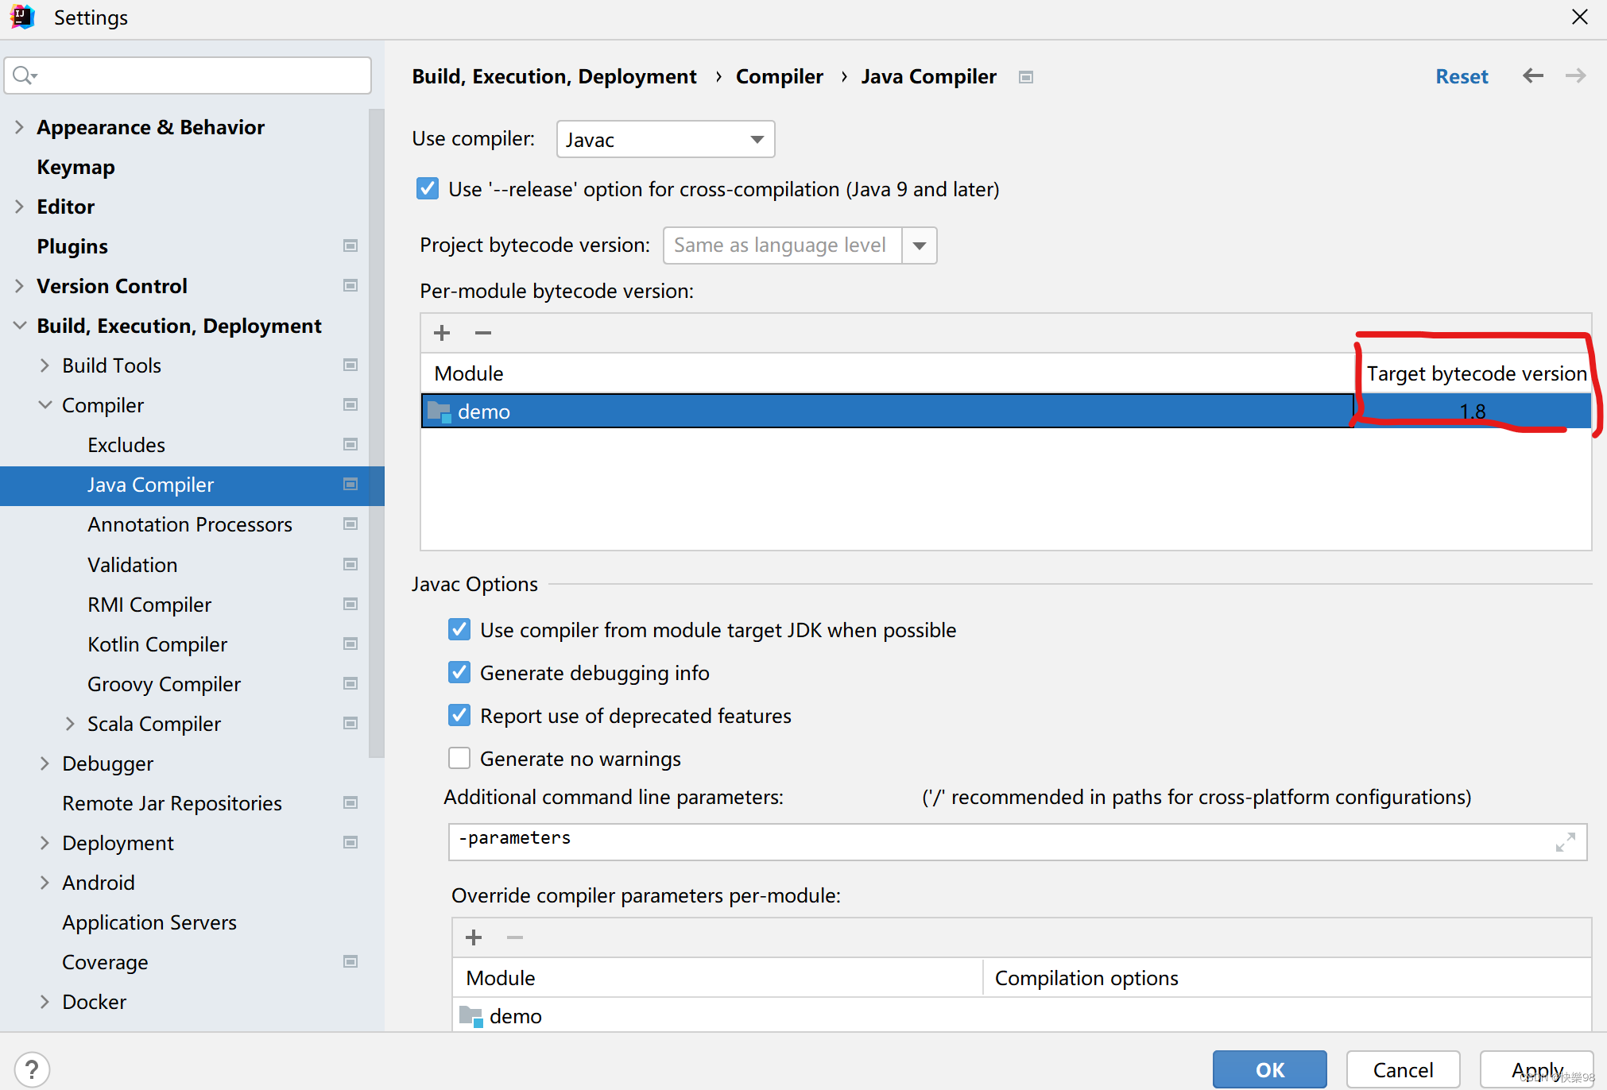1607x1090 pixels.
Task: Click project-settings icon beside Java Compiler breadcrumb
Action: [1025, 77]
